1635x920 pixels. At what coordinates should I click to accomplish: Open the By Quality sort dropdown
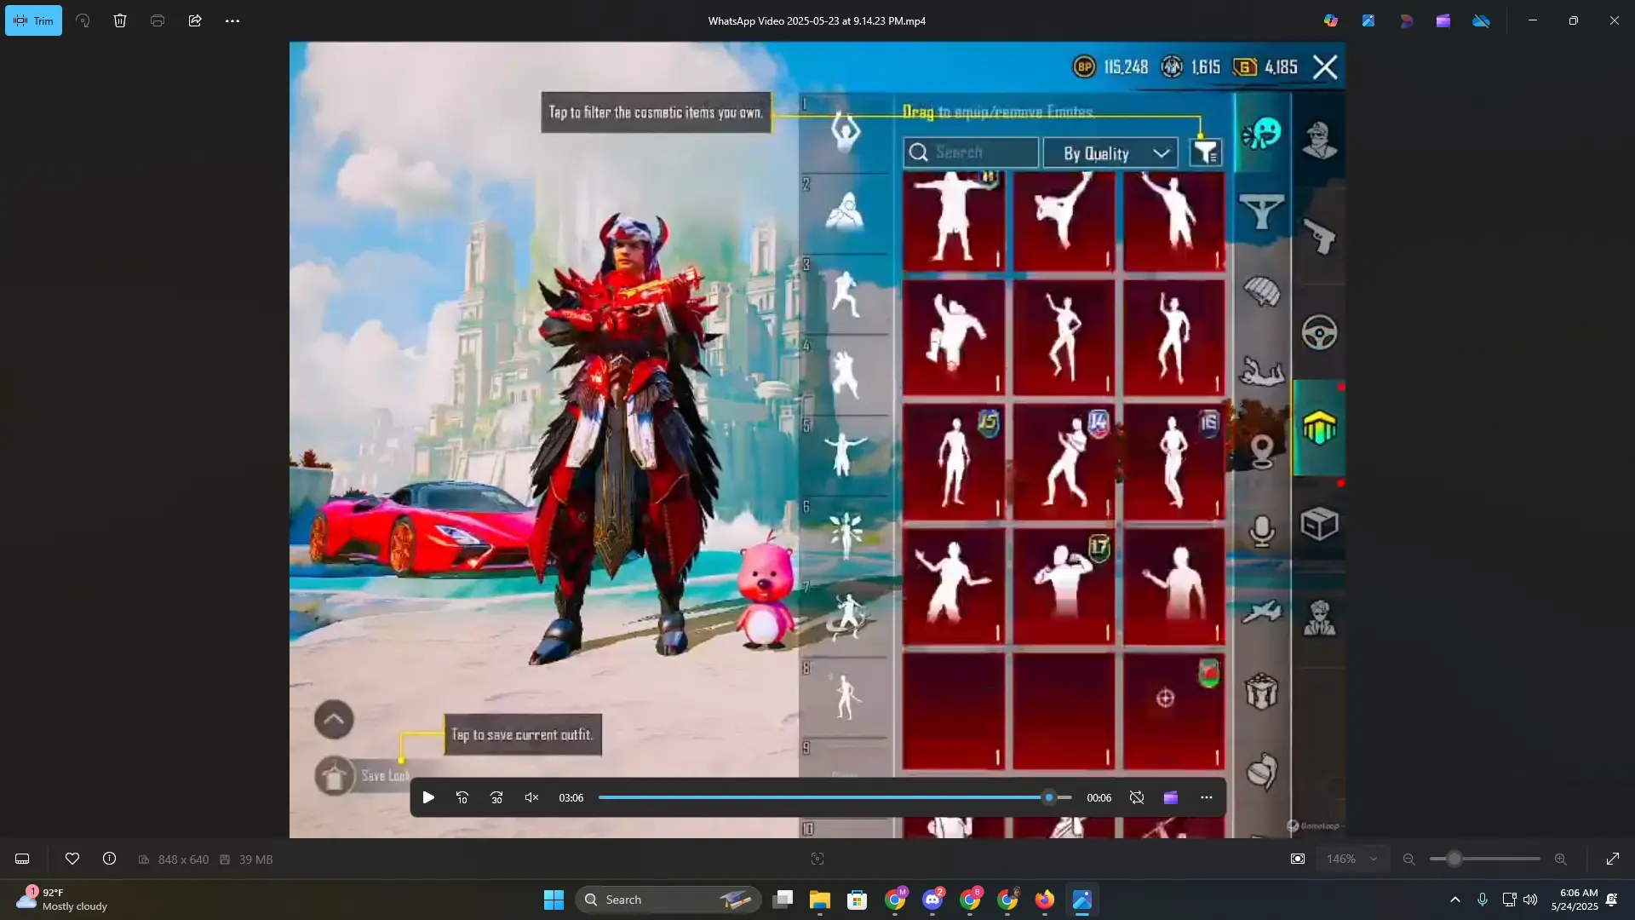[1110, 153]
